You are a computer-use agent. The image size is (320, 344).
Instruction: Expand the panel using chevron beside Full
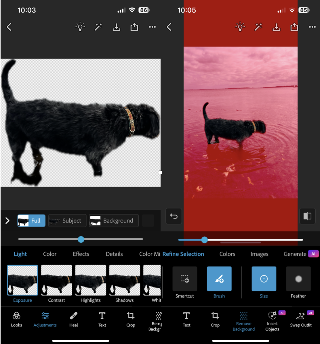[7, 221]
